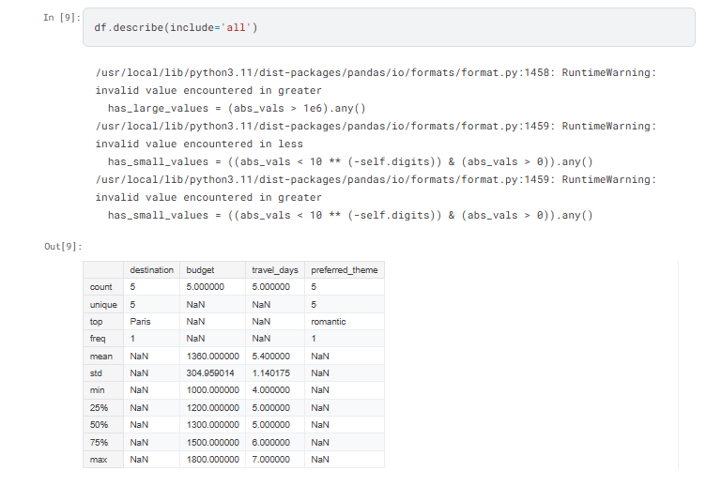The image size is (722, 486).
Task: Click the destination column header
Action: click(151, 269)
